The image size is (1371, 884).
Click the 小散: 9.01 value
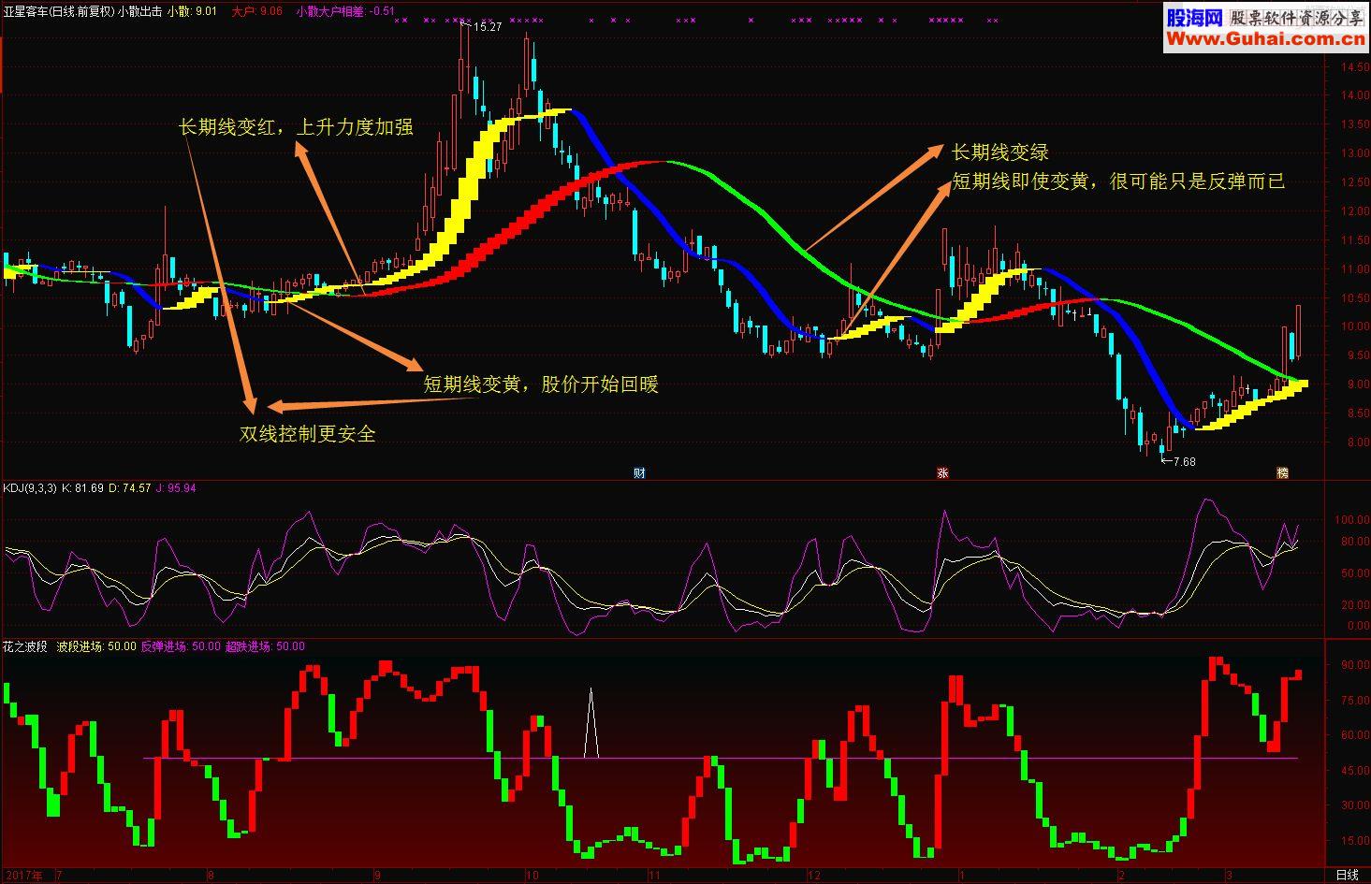pyautogui.click(x=192, y=12)
